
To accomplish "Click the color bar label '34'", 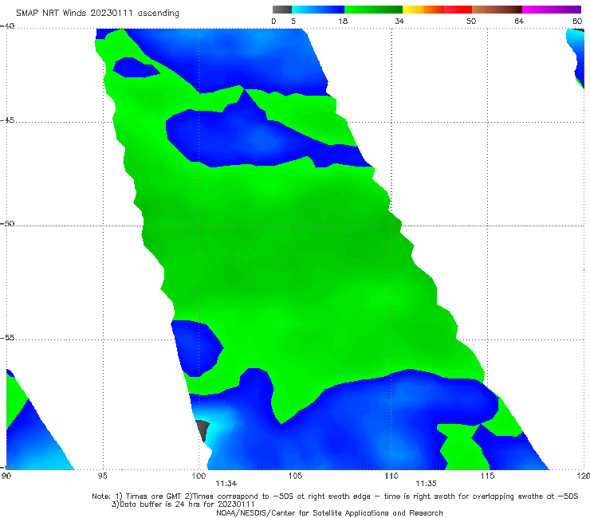I will coord(399,21).
